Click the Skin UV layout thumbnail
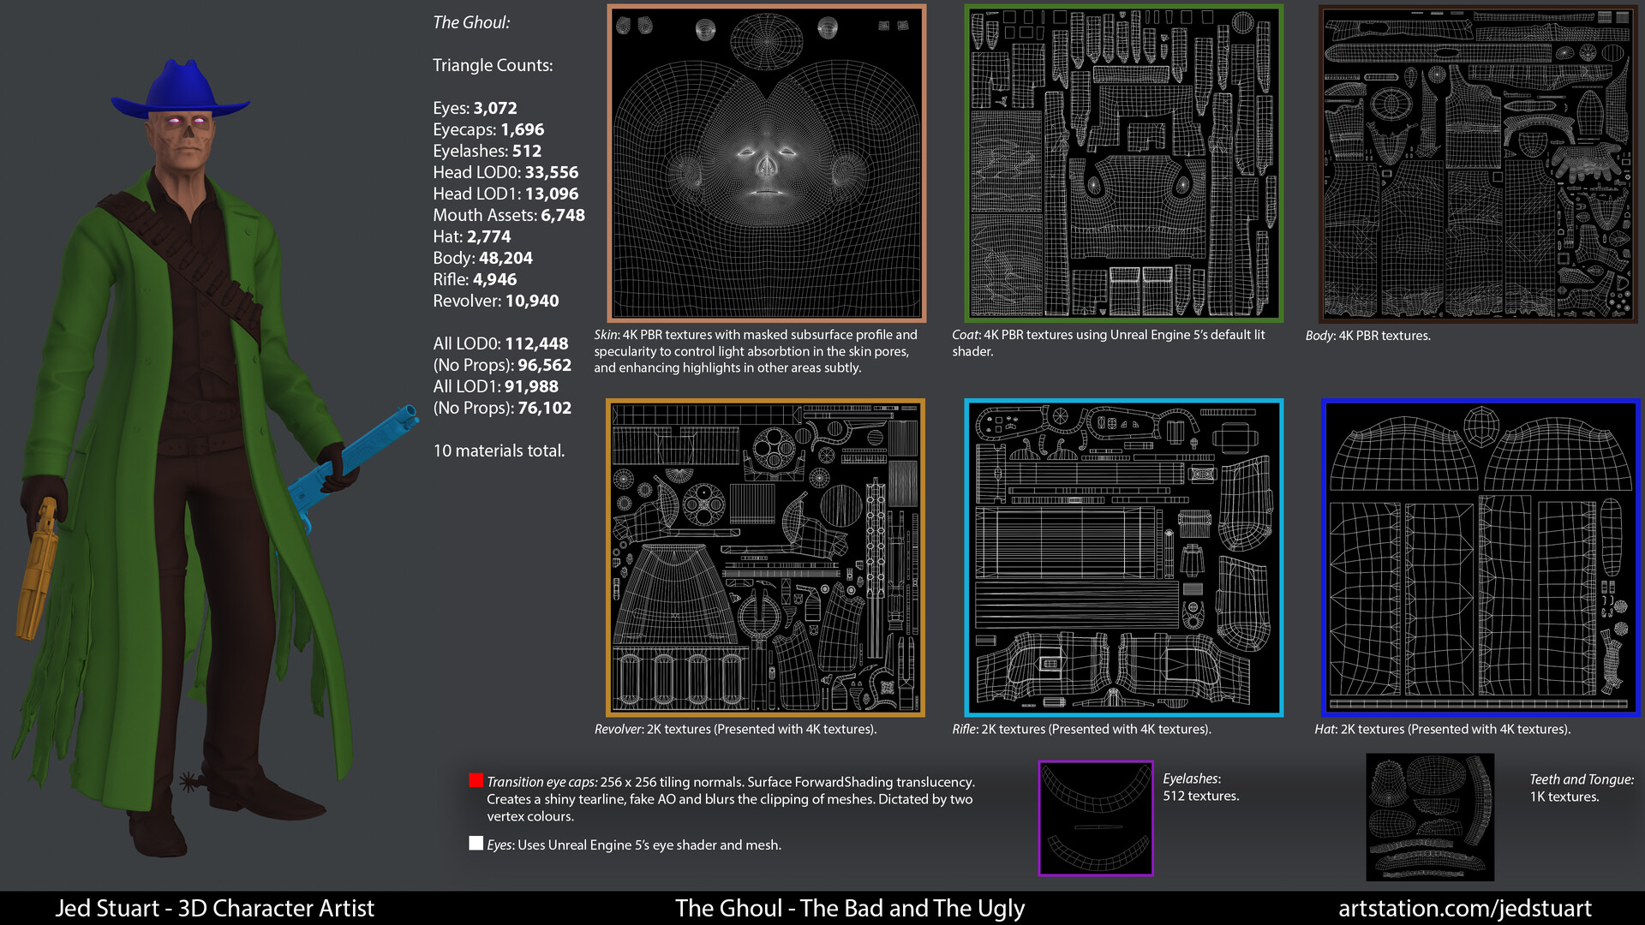This screenshot has height=925, width=1645. (x=766, y=163)
